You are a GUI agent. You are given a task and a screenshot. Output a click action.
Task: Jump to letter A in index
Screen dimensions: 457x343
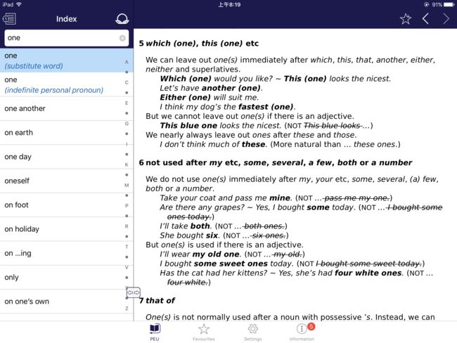[127, 62]
